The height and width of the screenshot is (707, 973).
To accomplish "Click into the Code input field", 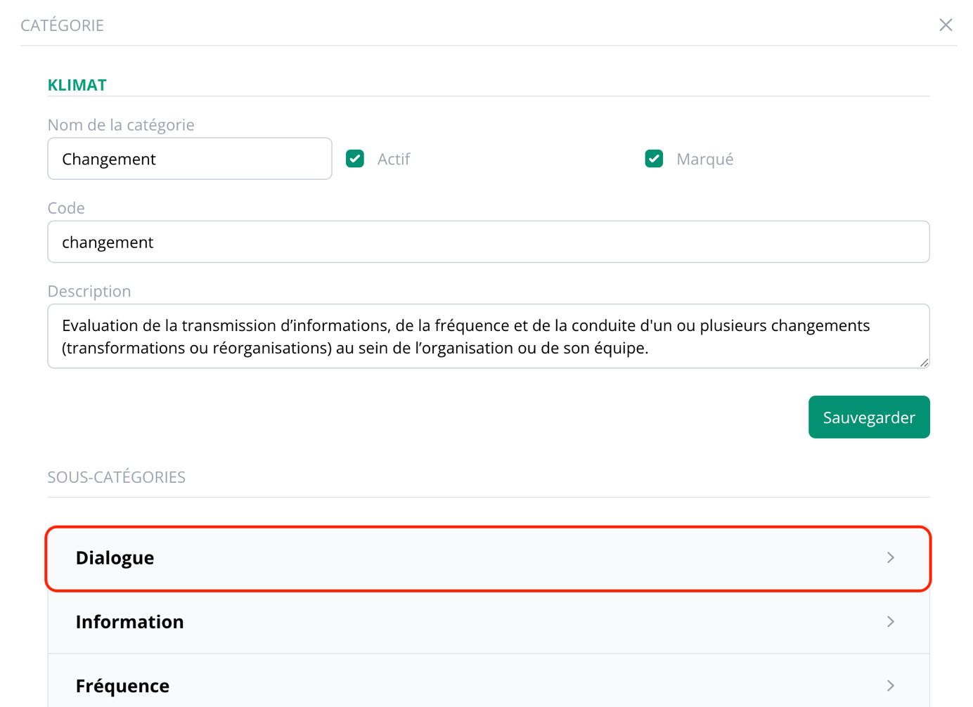I will pos(488,242).
